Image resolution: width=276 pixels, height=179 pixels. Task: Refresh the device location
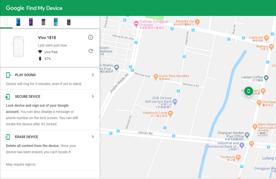pyautogui.click(x=90, y=51)
